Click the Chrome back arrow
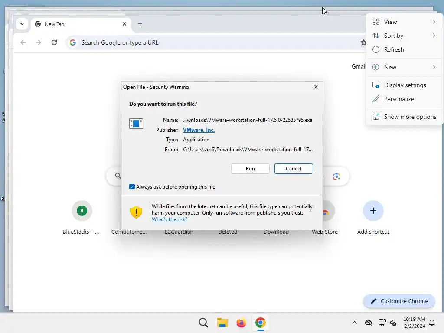This screenshot has width=444, height=333. point(23,42)
